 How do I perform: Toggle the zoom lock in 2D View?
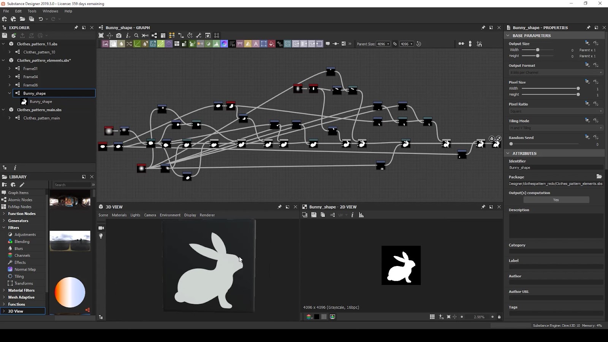[x=499, y=317]
